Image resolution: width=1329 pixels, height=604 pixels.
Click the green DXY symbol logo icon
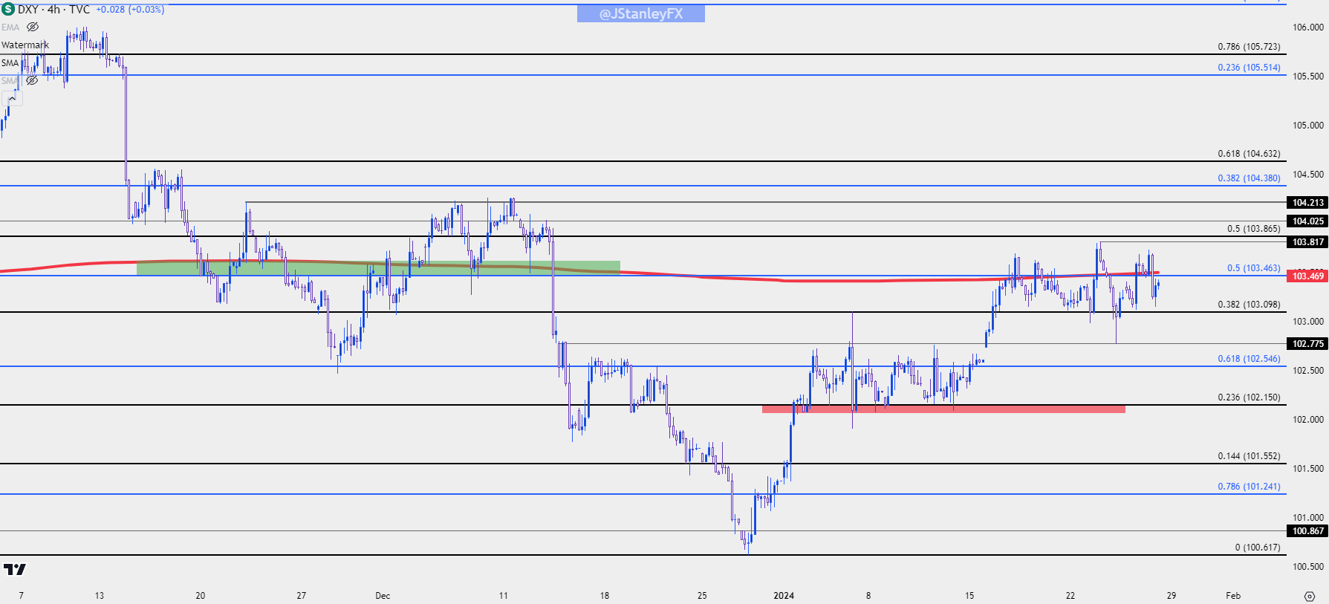tap(7, 9)
